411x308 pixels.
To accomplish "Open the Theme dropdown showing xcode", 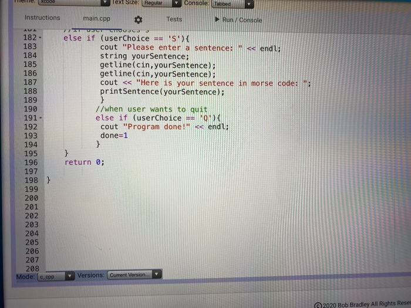I will pyautogui.click(x=74, y=2).
